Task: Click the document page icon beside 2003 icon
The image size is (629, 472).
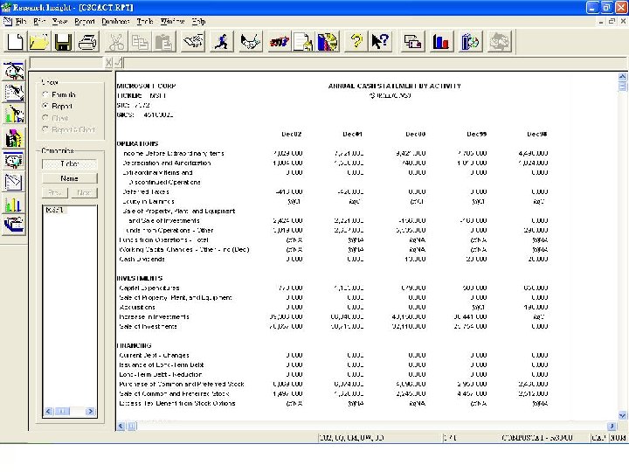Action: click(303, 42)
